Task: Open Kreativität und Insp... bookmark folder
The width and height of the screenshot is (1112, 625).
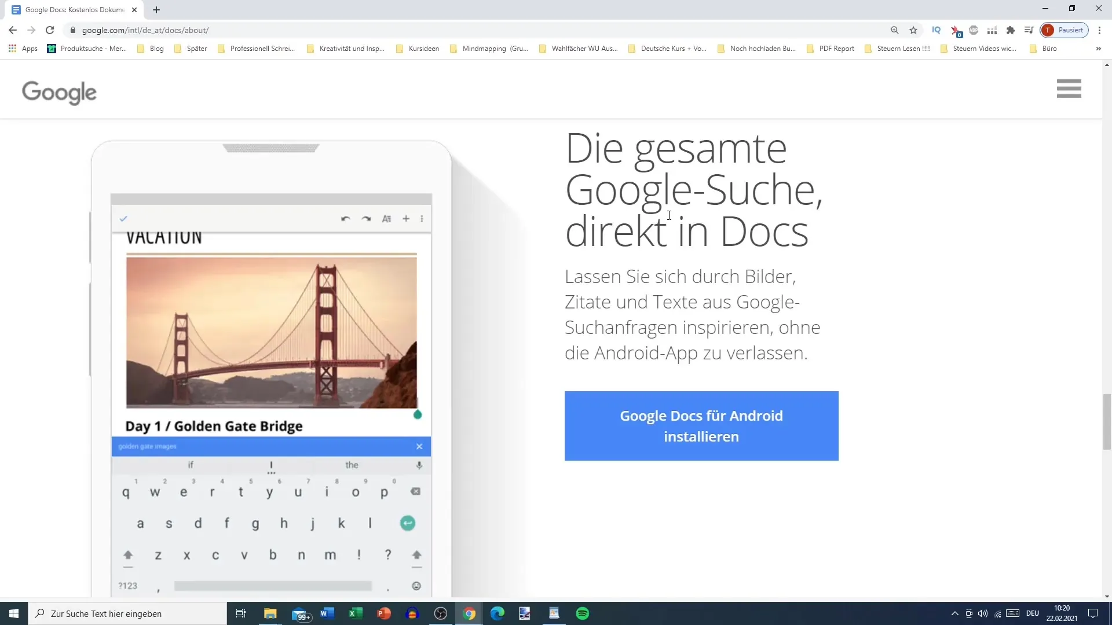Action: pyautogui.click(x=346, y=49)
